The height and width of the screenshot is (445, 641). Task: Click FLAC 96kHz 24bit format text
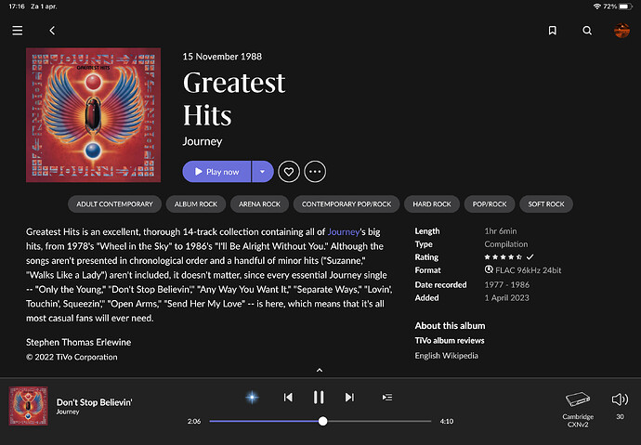529,270
